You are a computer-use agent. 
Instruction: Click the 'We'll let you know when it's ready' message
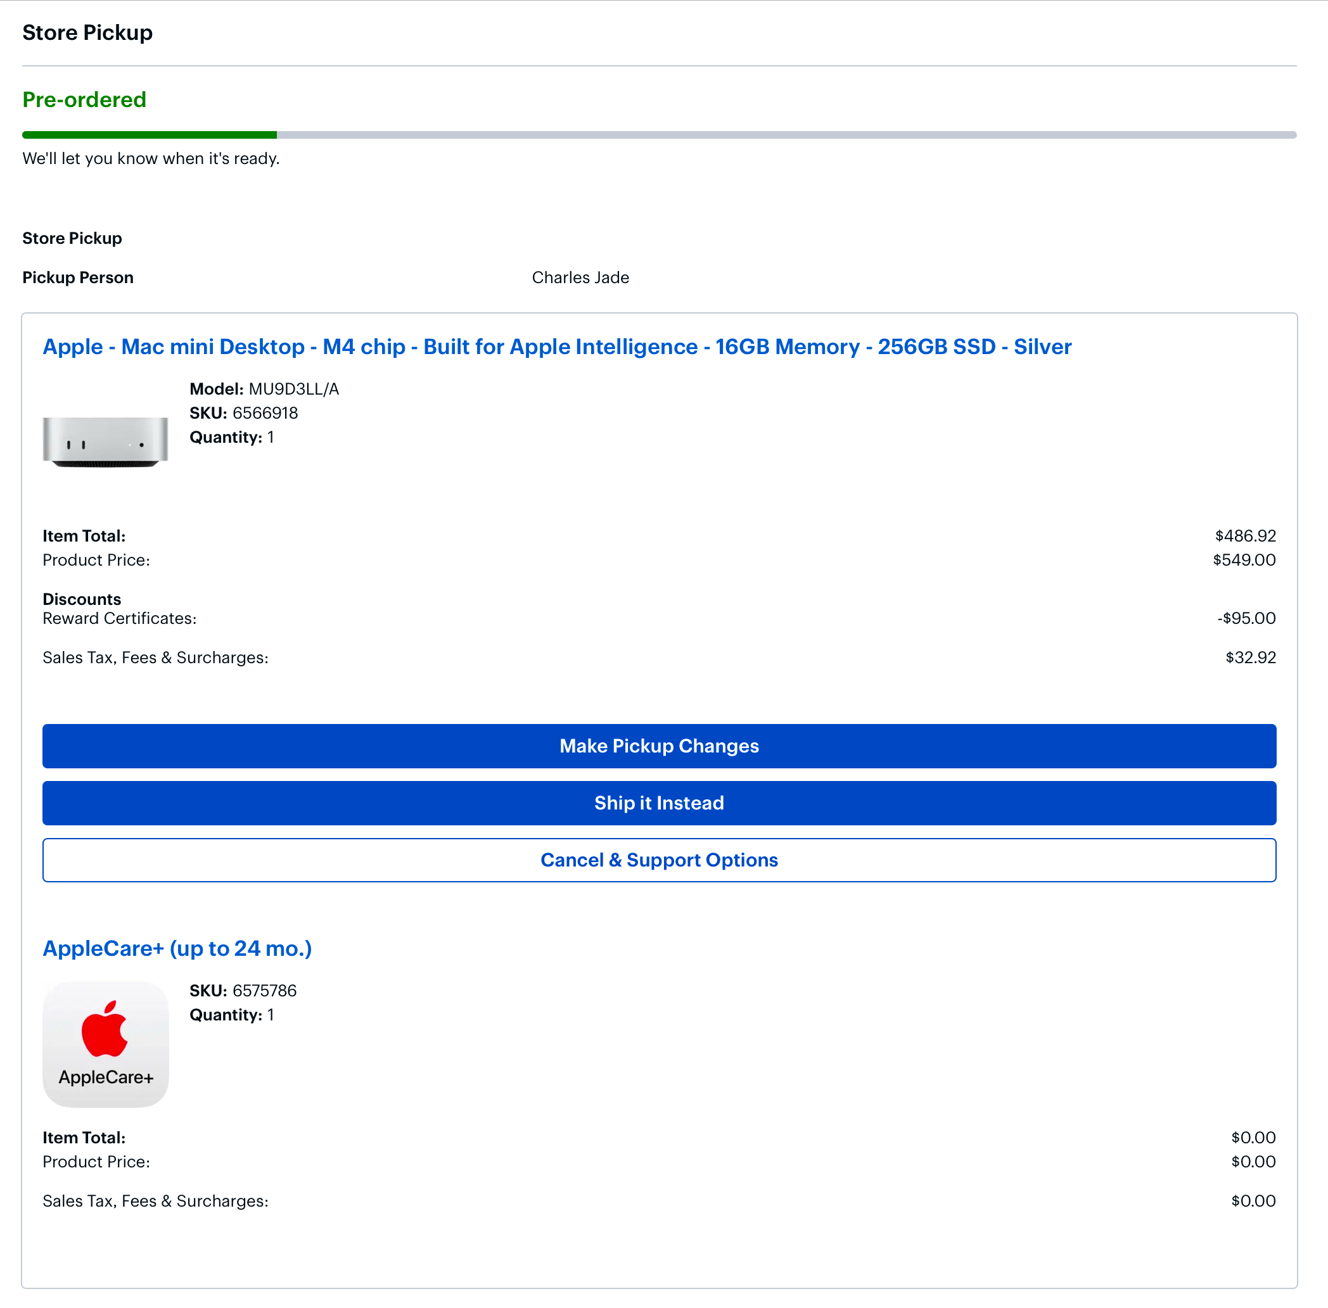coord(151,159)
